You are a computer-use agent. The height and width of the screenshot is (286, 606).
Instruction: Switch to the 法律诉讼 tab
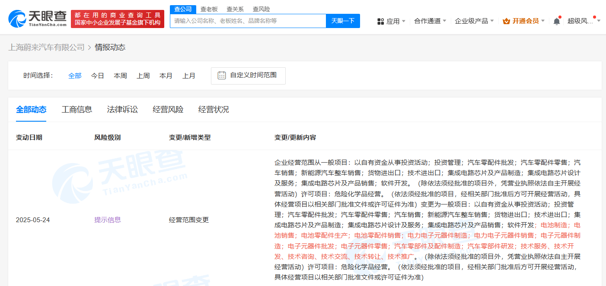point(122,110)
